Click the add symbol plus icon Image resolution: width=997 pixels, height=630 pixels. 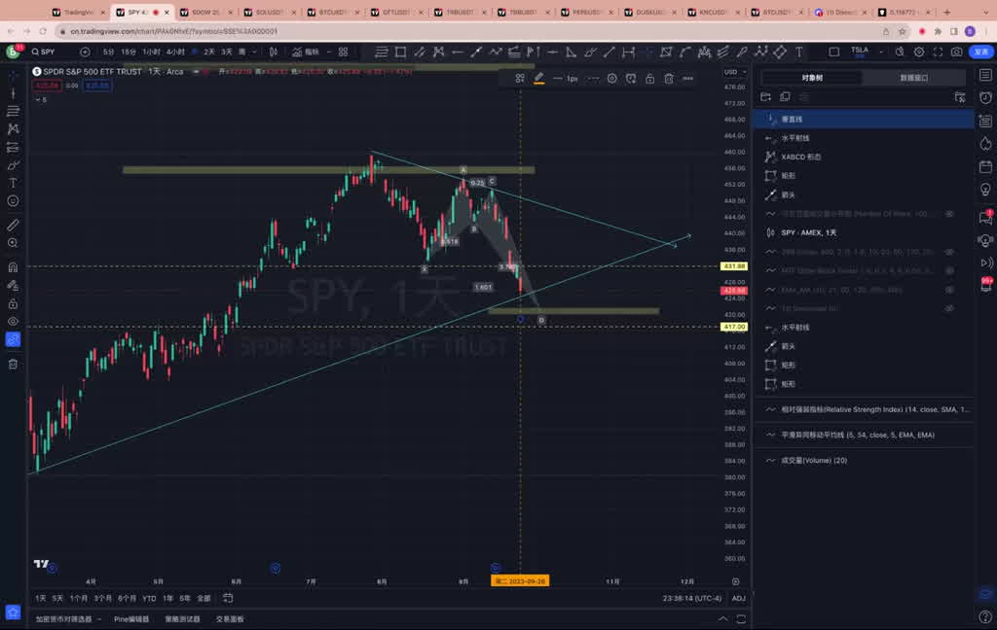tap(85, 52)
